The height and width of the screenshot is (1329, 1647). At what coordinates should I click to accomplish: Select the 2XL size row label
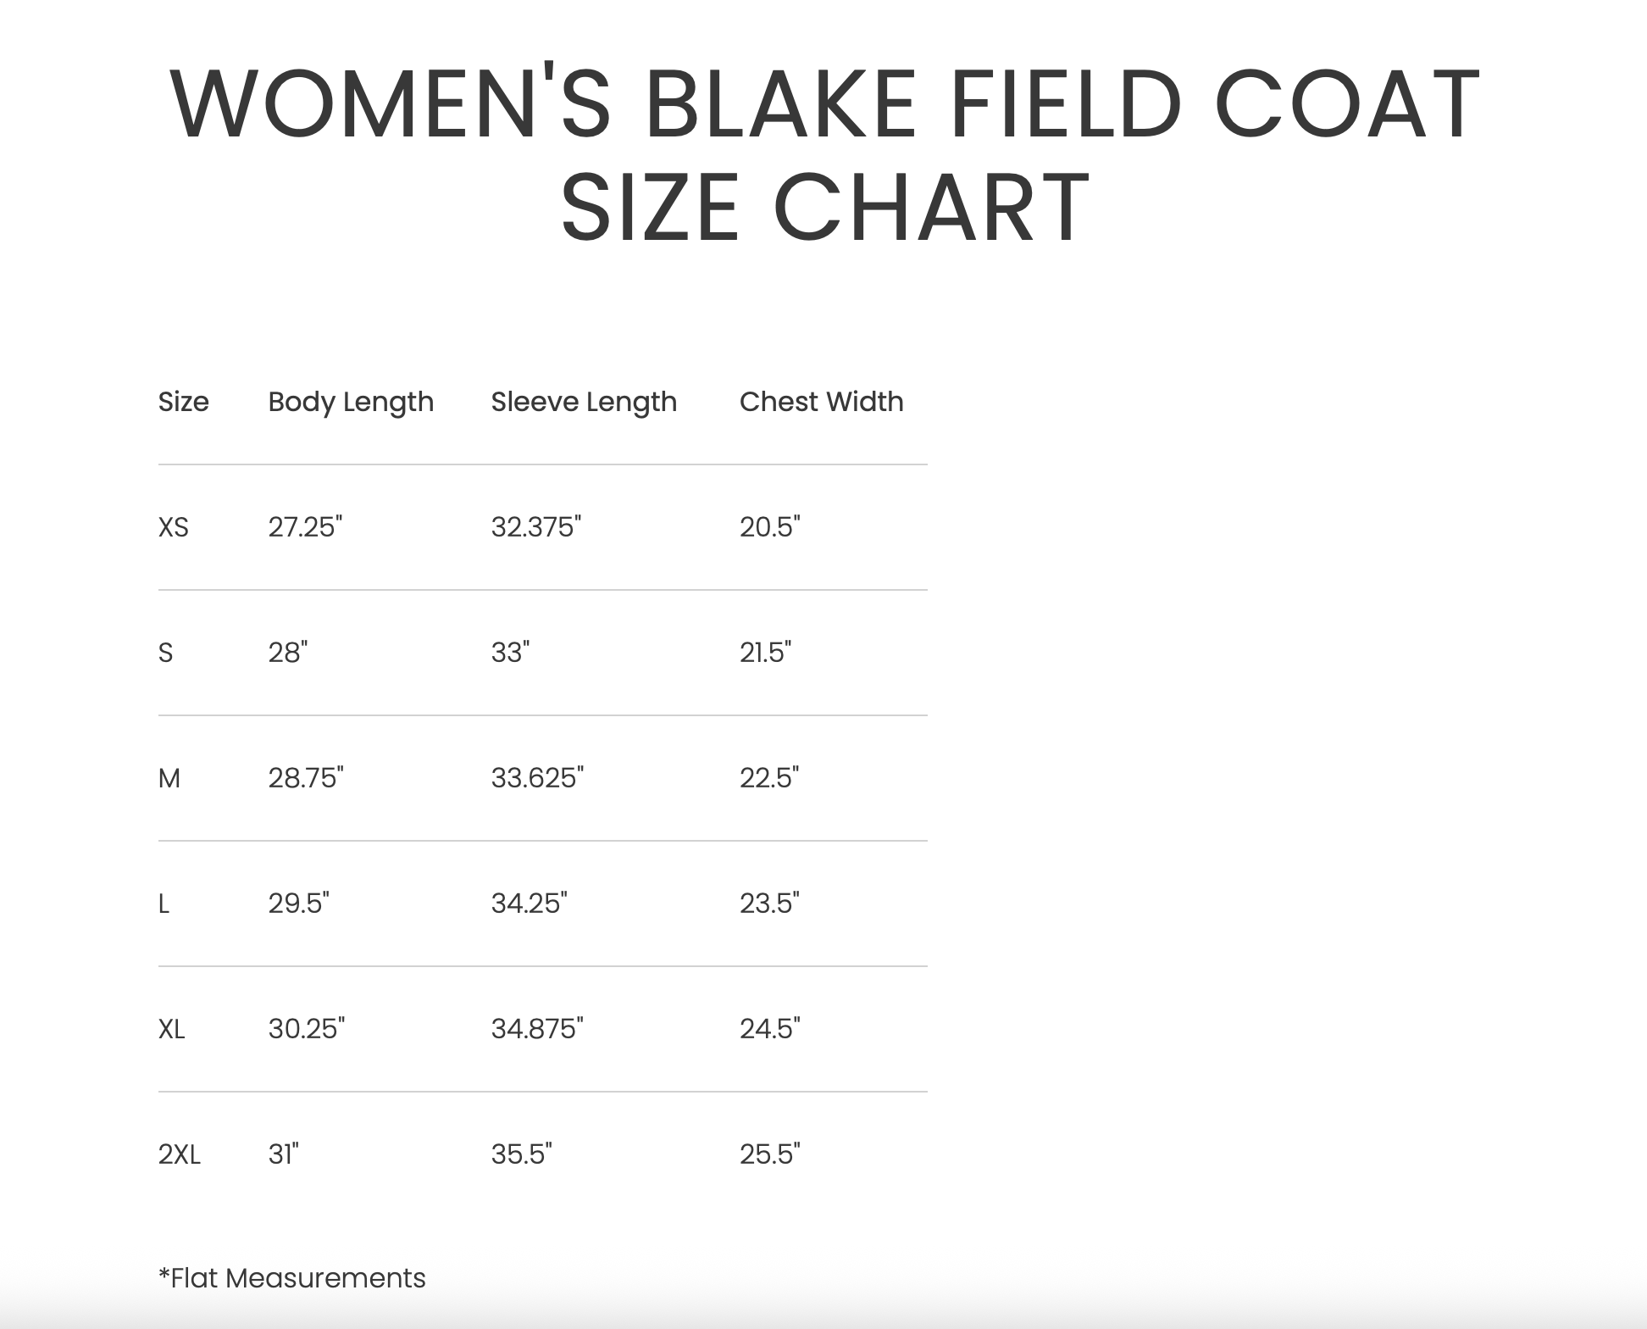(x=180, y=1154)
